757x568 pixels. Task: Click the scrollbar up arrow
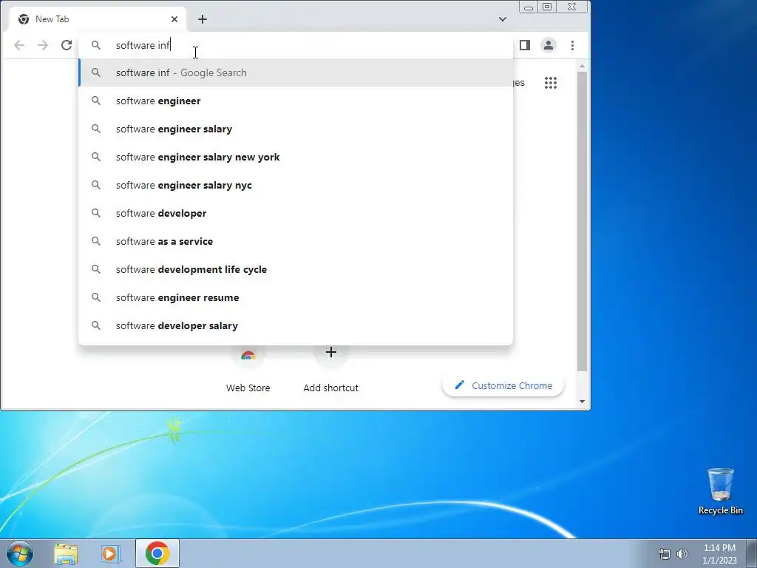(x=583, y=66)
